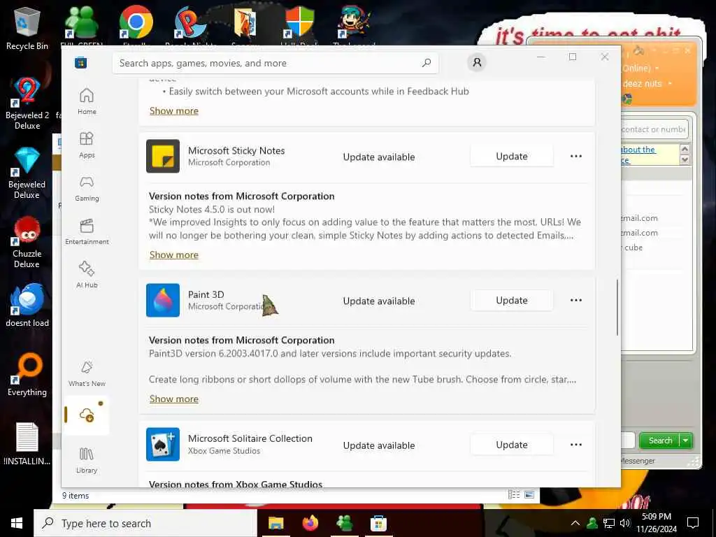Open What's New in the Store sidebar
Image resolution: width=716 pixels, height=537 pixels.
point(87,373)
